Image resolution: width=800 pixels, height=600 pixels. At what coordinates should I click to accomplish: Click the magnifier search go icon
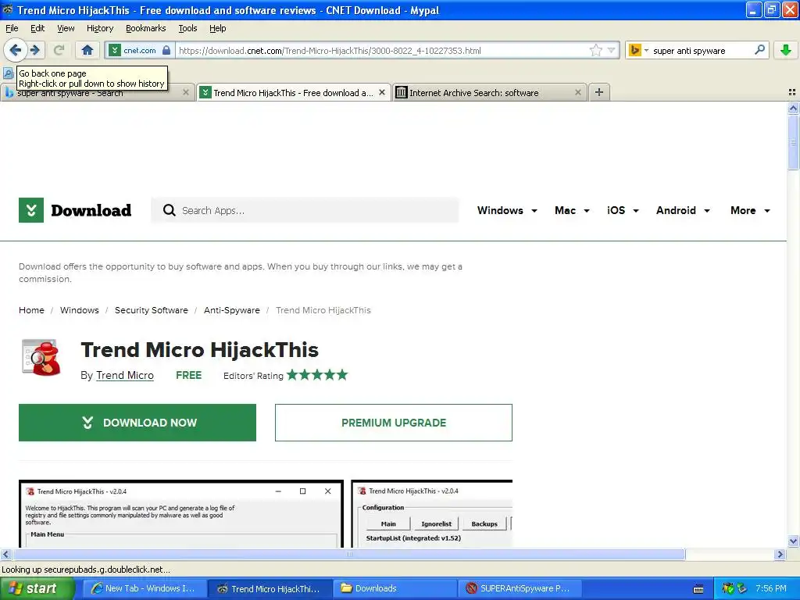[x=759, y=50]
